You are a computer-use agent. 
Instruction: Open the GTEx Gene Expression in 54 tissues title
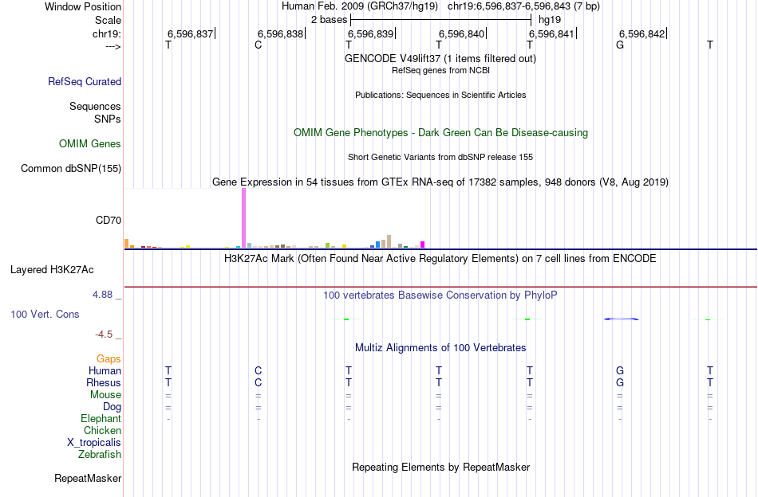click(440, 182)
